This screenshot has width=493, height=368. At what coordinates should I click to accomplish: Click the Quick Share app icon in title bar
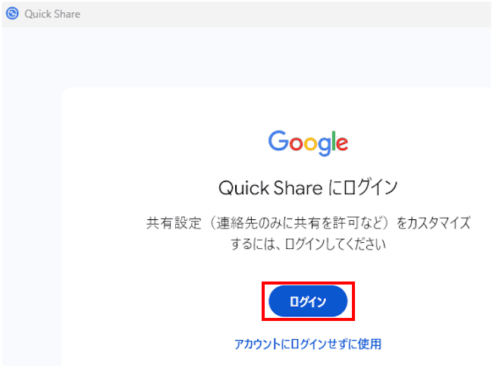click(12, 14)
